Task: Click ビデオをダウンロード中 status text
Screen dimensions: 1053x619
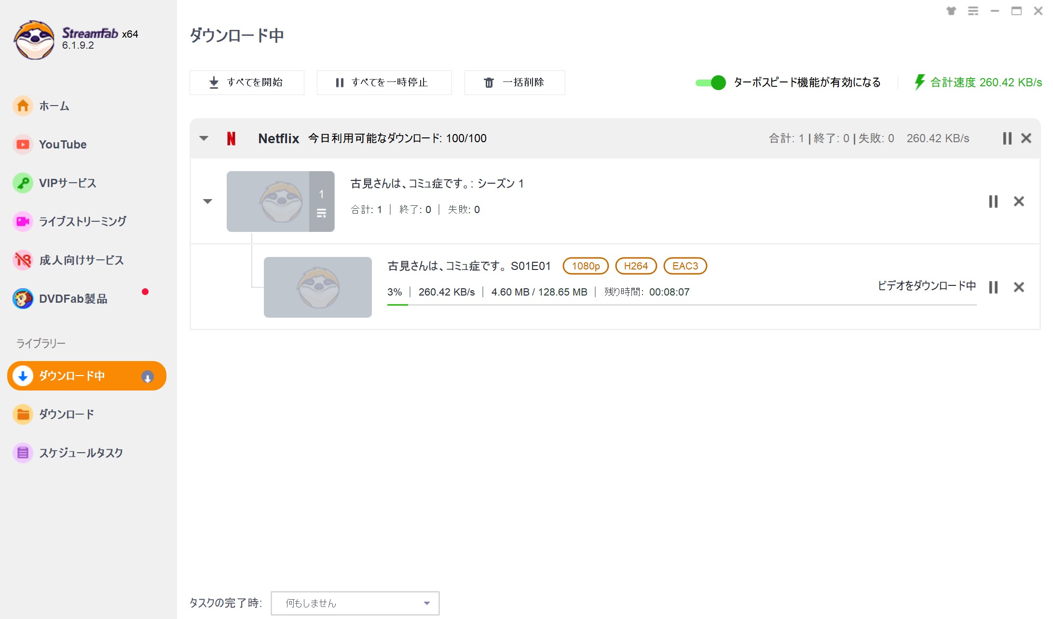Action: click(x=927, y=286)
